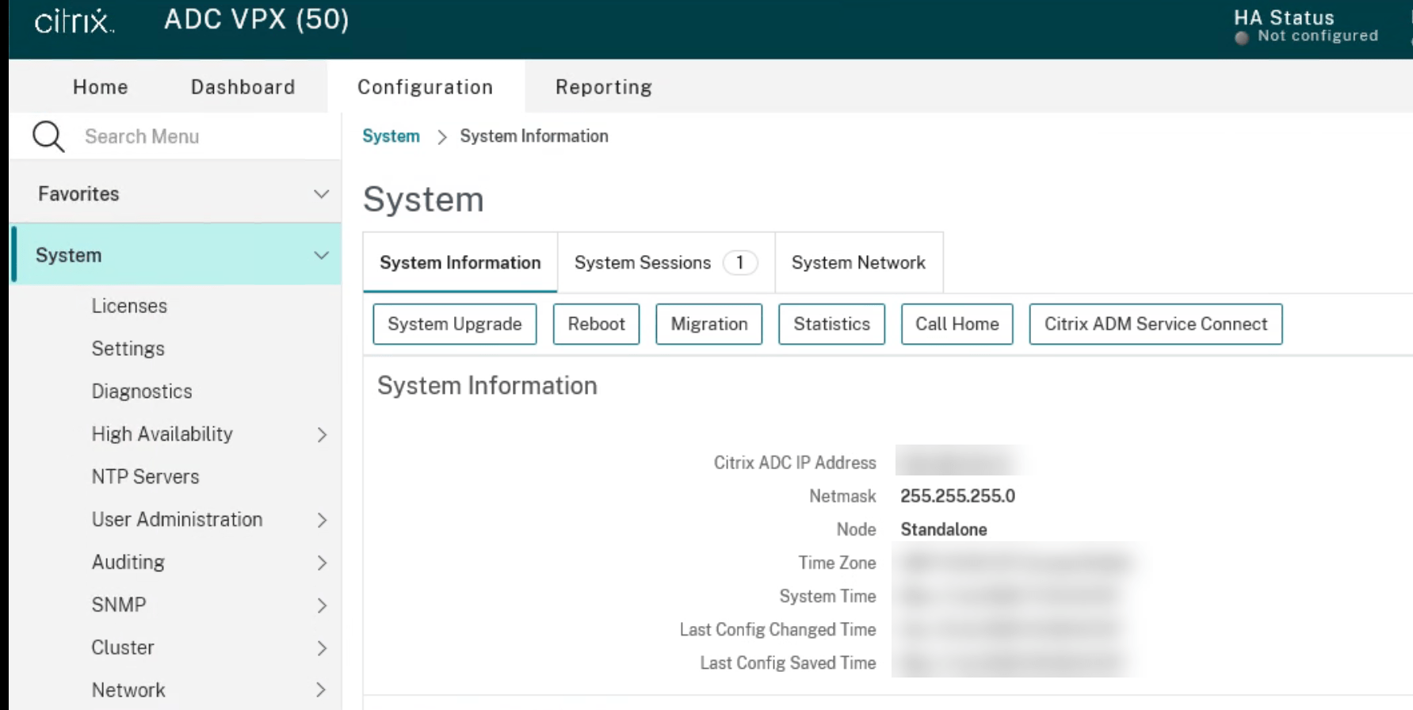Click the 'ADC VPX (50)' title

pos(257,20)
